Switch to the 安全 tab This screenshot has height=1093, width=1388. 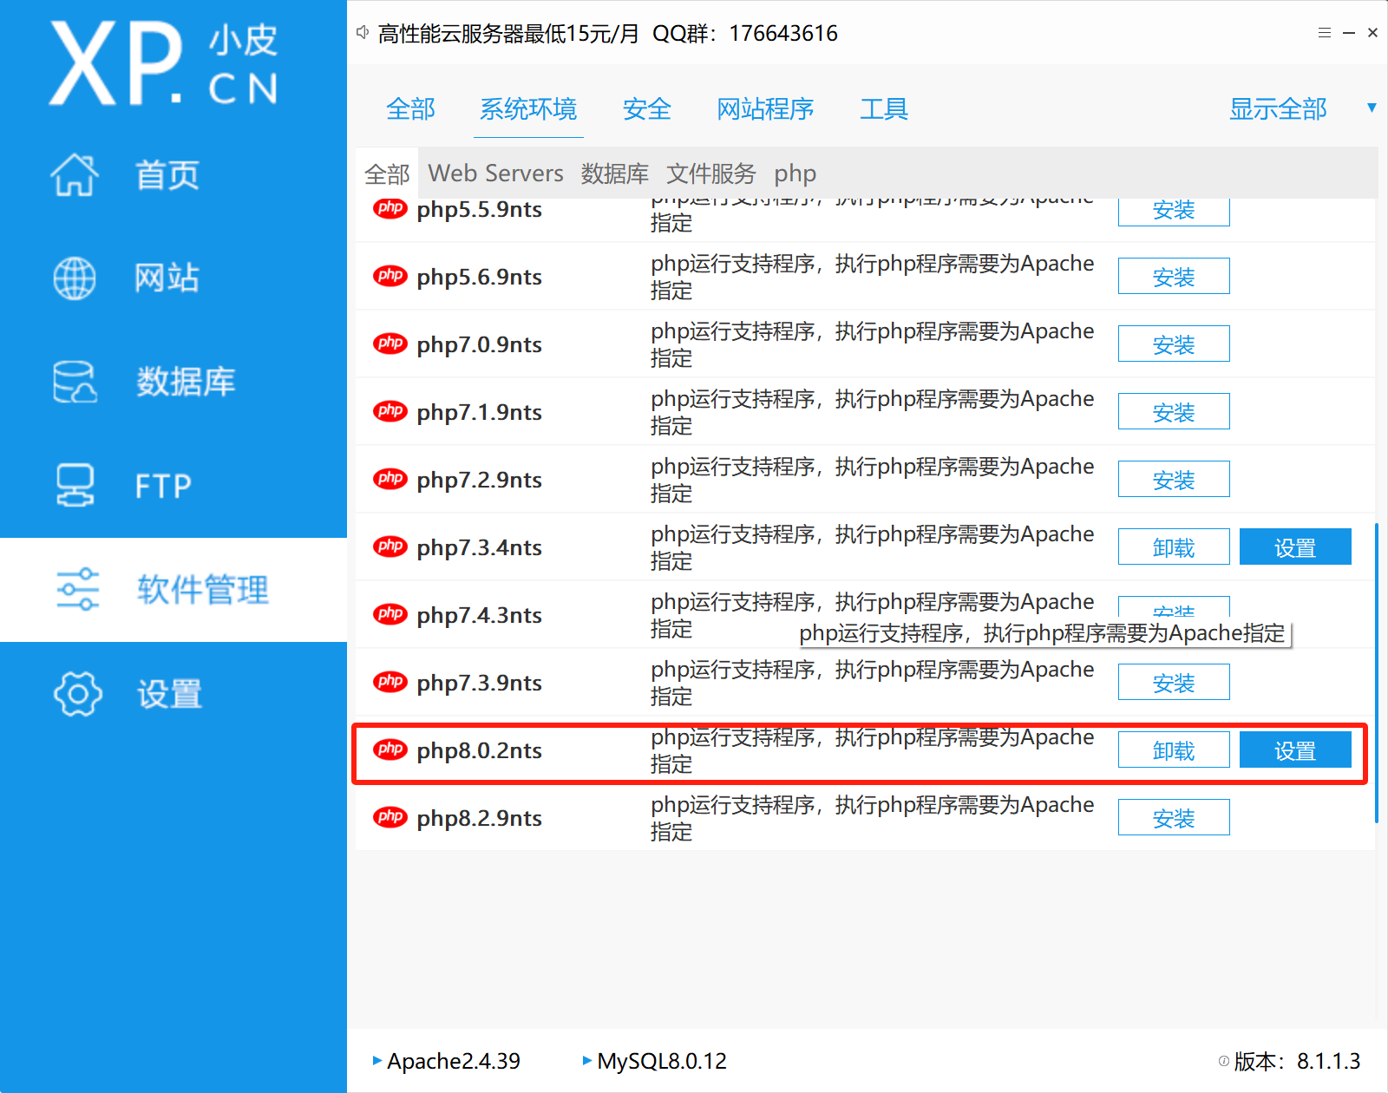point(647,109)
